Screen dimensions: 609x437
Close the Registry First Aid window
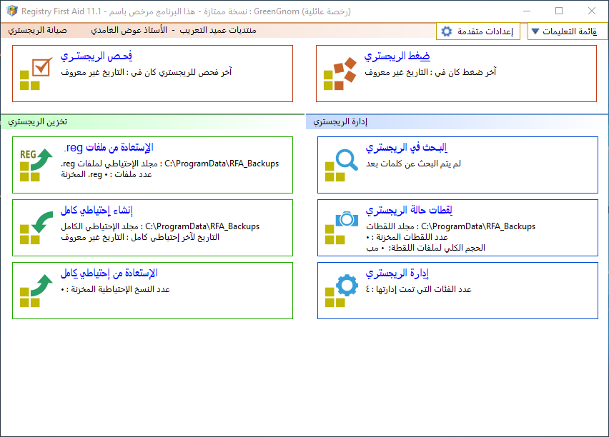point(592,11)
